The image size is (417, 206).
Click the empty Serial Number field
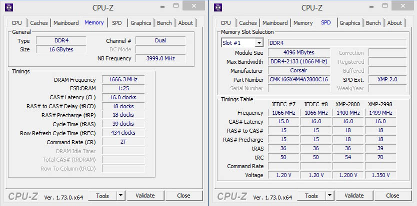pos(299,88)
